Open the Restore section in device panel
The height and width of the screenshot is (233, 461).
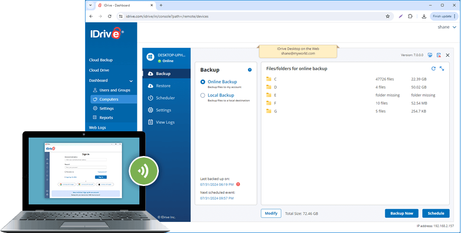click(163, 86)
